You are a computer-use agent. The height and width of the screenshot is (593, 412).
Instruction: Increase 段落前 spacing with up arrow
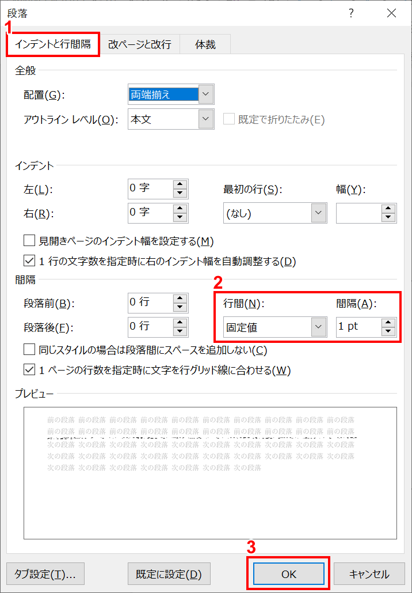point(180,299)
